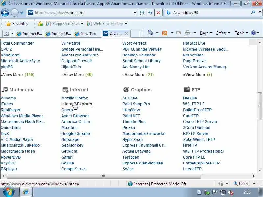The width and height of the screenshot is (263, 197).
Task: Click the Action Center flag icon
Action: tap(215, 193)
